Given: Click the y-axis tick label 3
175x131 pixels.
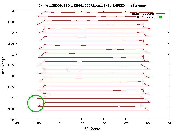Looking at the screenshot, I should tap(13, 11).
